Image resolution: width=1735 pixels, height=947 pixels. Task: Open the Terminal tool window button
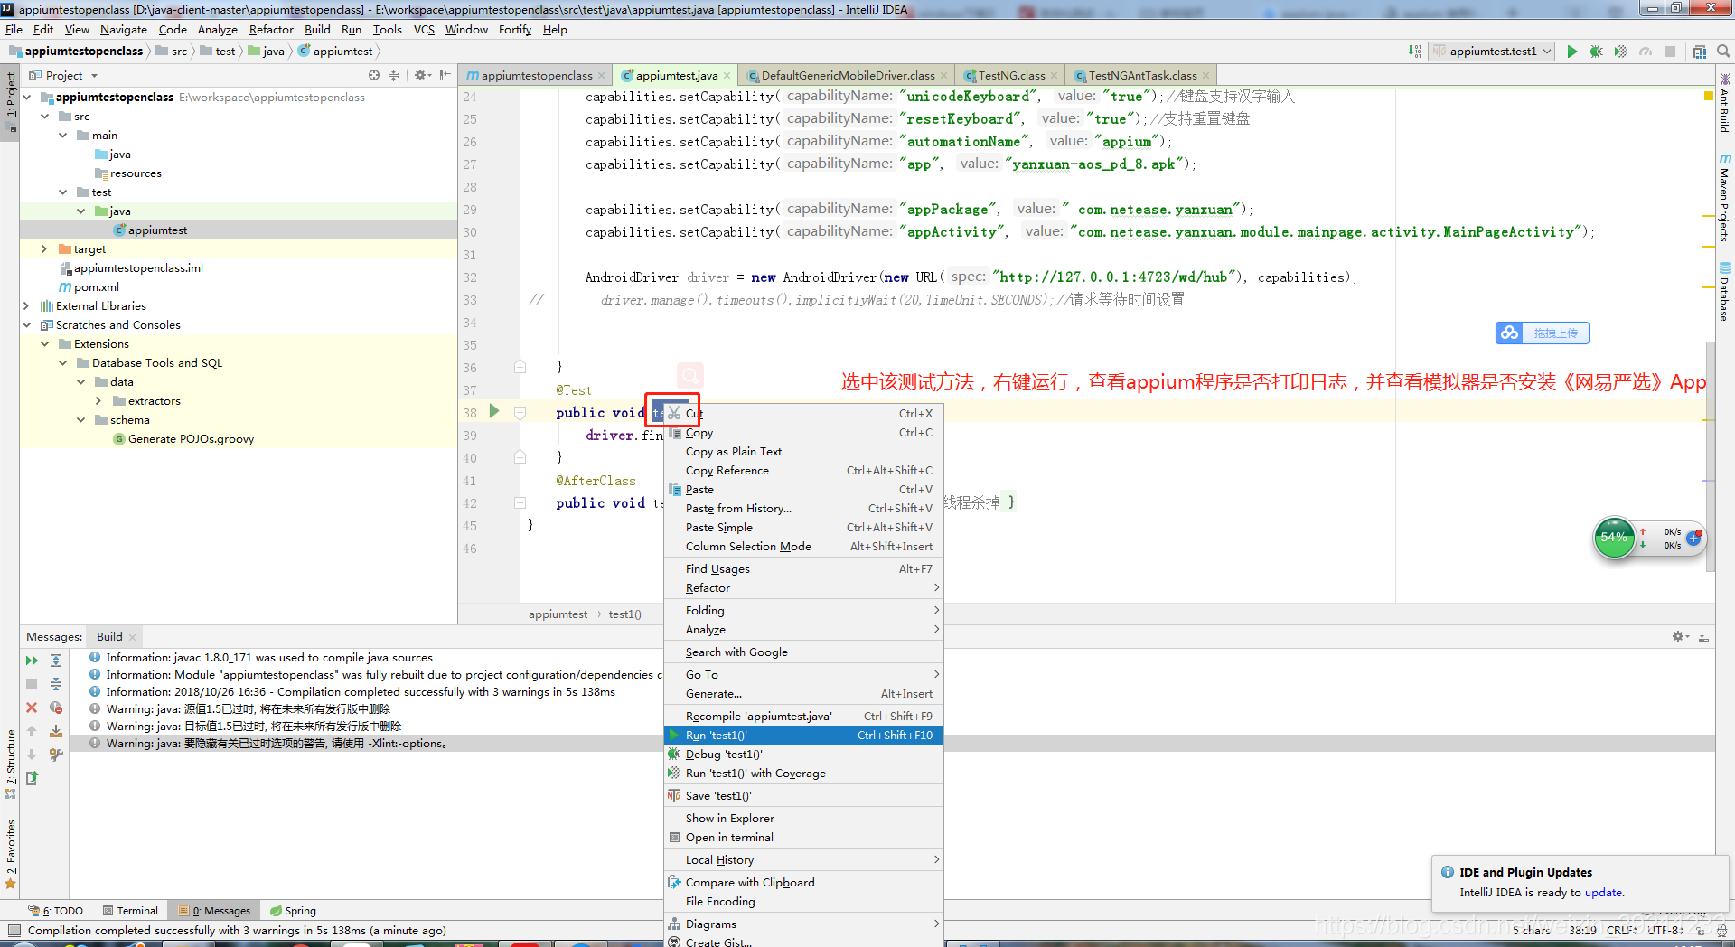130,911
